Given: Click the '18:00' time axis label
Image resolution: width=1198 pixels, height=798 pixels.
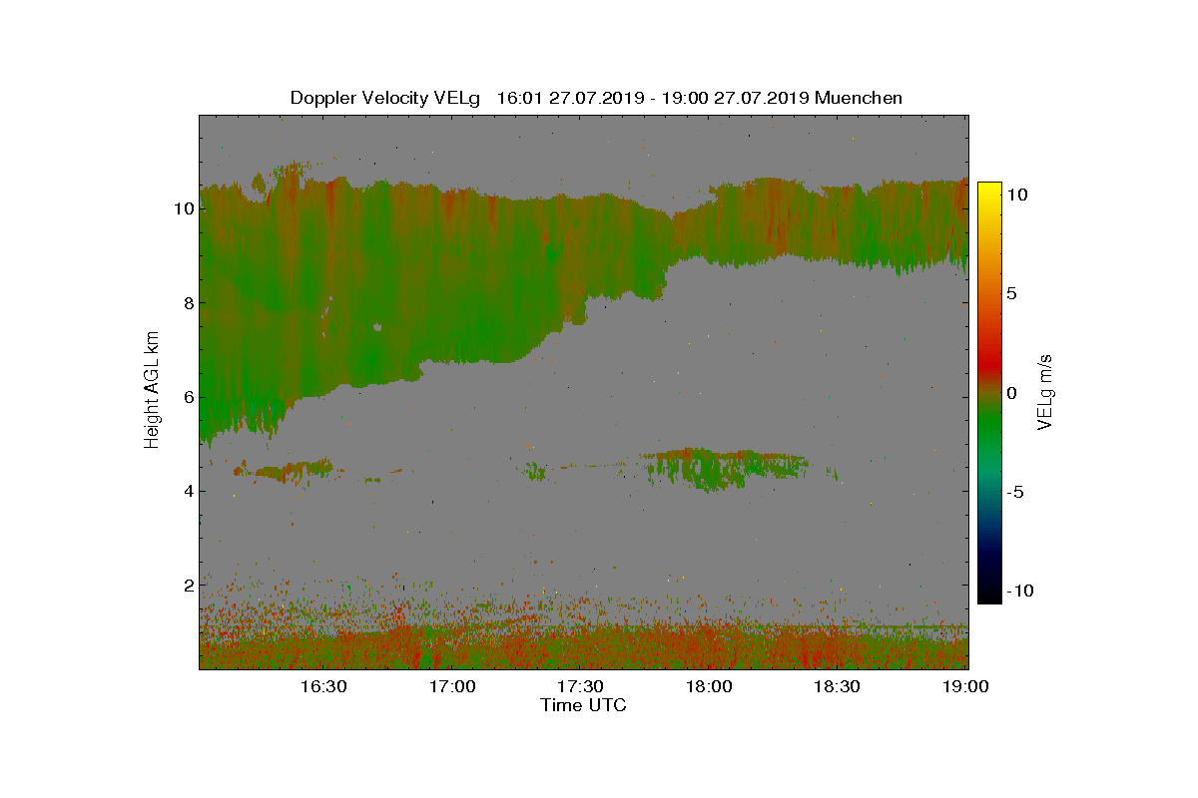Looking at the screenshot, I should coord(709,686).
